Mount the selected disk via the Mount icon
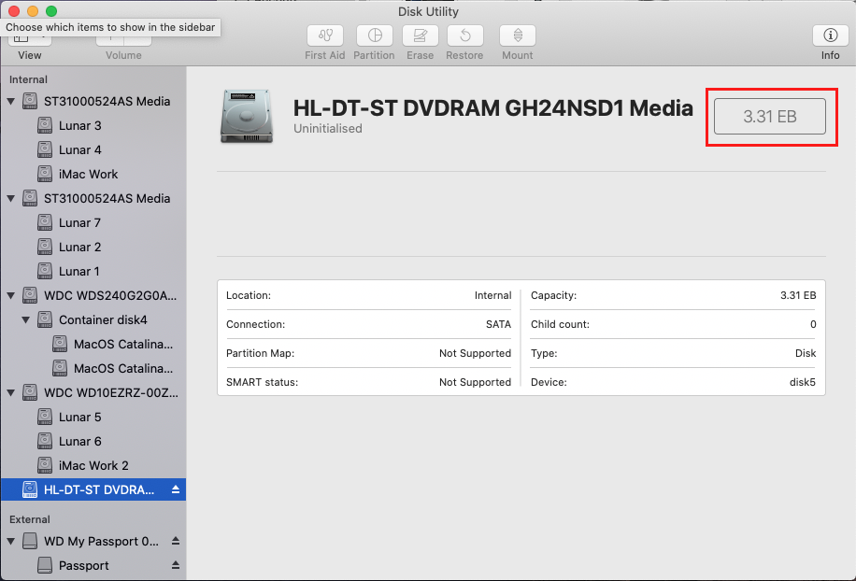The height and width of the screenshot is (581, 856). click(x=517, y=36)
